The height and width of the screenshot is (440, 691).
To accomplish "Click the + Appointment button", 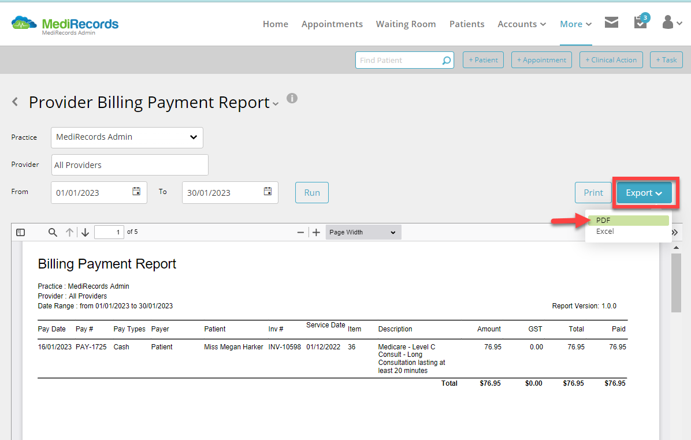I will click(541, 60).
